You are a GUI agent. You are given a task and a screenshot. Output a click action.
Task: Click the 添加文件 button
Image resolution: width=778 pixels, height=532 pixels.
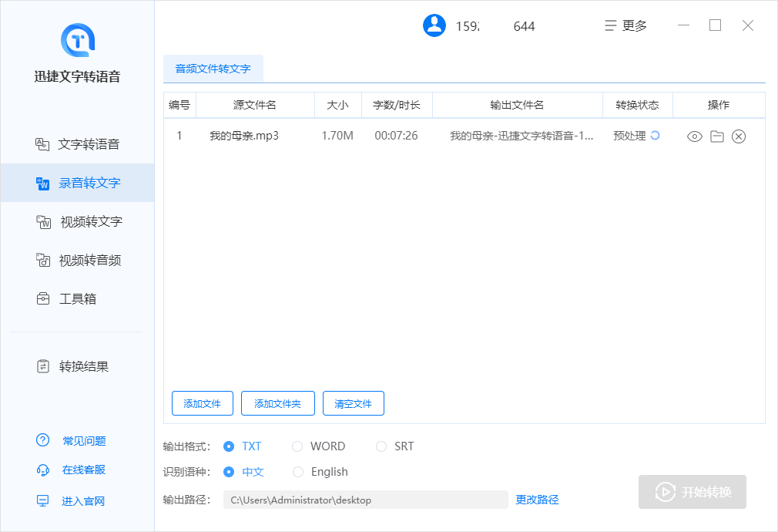[202, 403]
